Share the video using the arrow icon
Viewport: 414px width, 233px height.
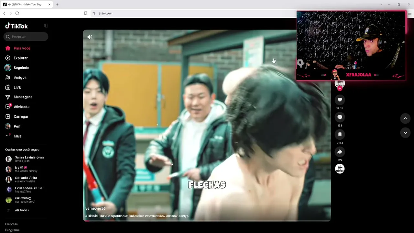pyautogui.click(x=340, y=152)
